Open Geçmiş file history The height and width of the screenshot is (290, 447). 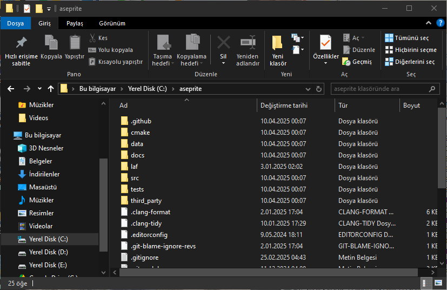pyautogui.click(x=357, y=62)
